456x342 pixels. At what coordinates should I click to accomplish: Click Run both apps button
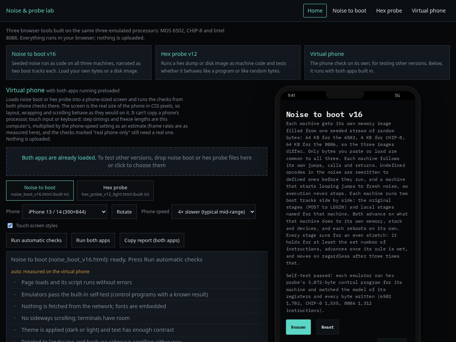(93, 240)
